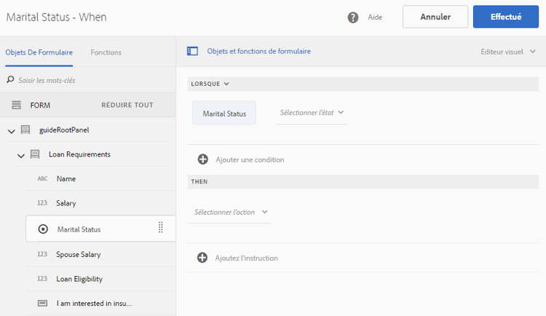Screen dimensions: 546x316
Task: Click the Annuler button
Action: [x=435, y=17]
